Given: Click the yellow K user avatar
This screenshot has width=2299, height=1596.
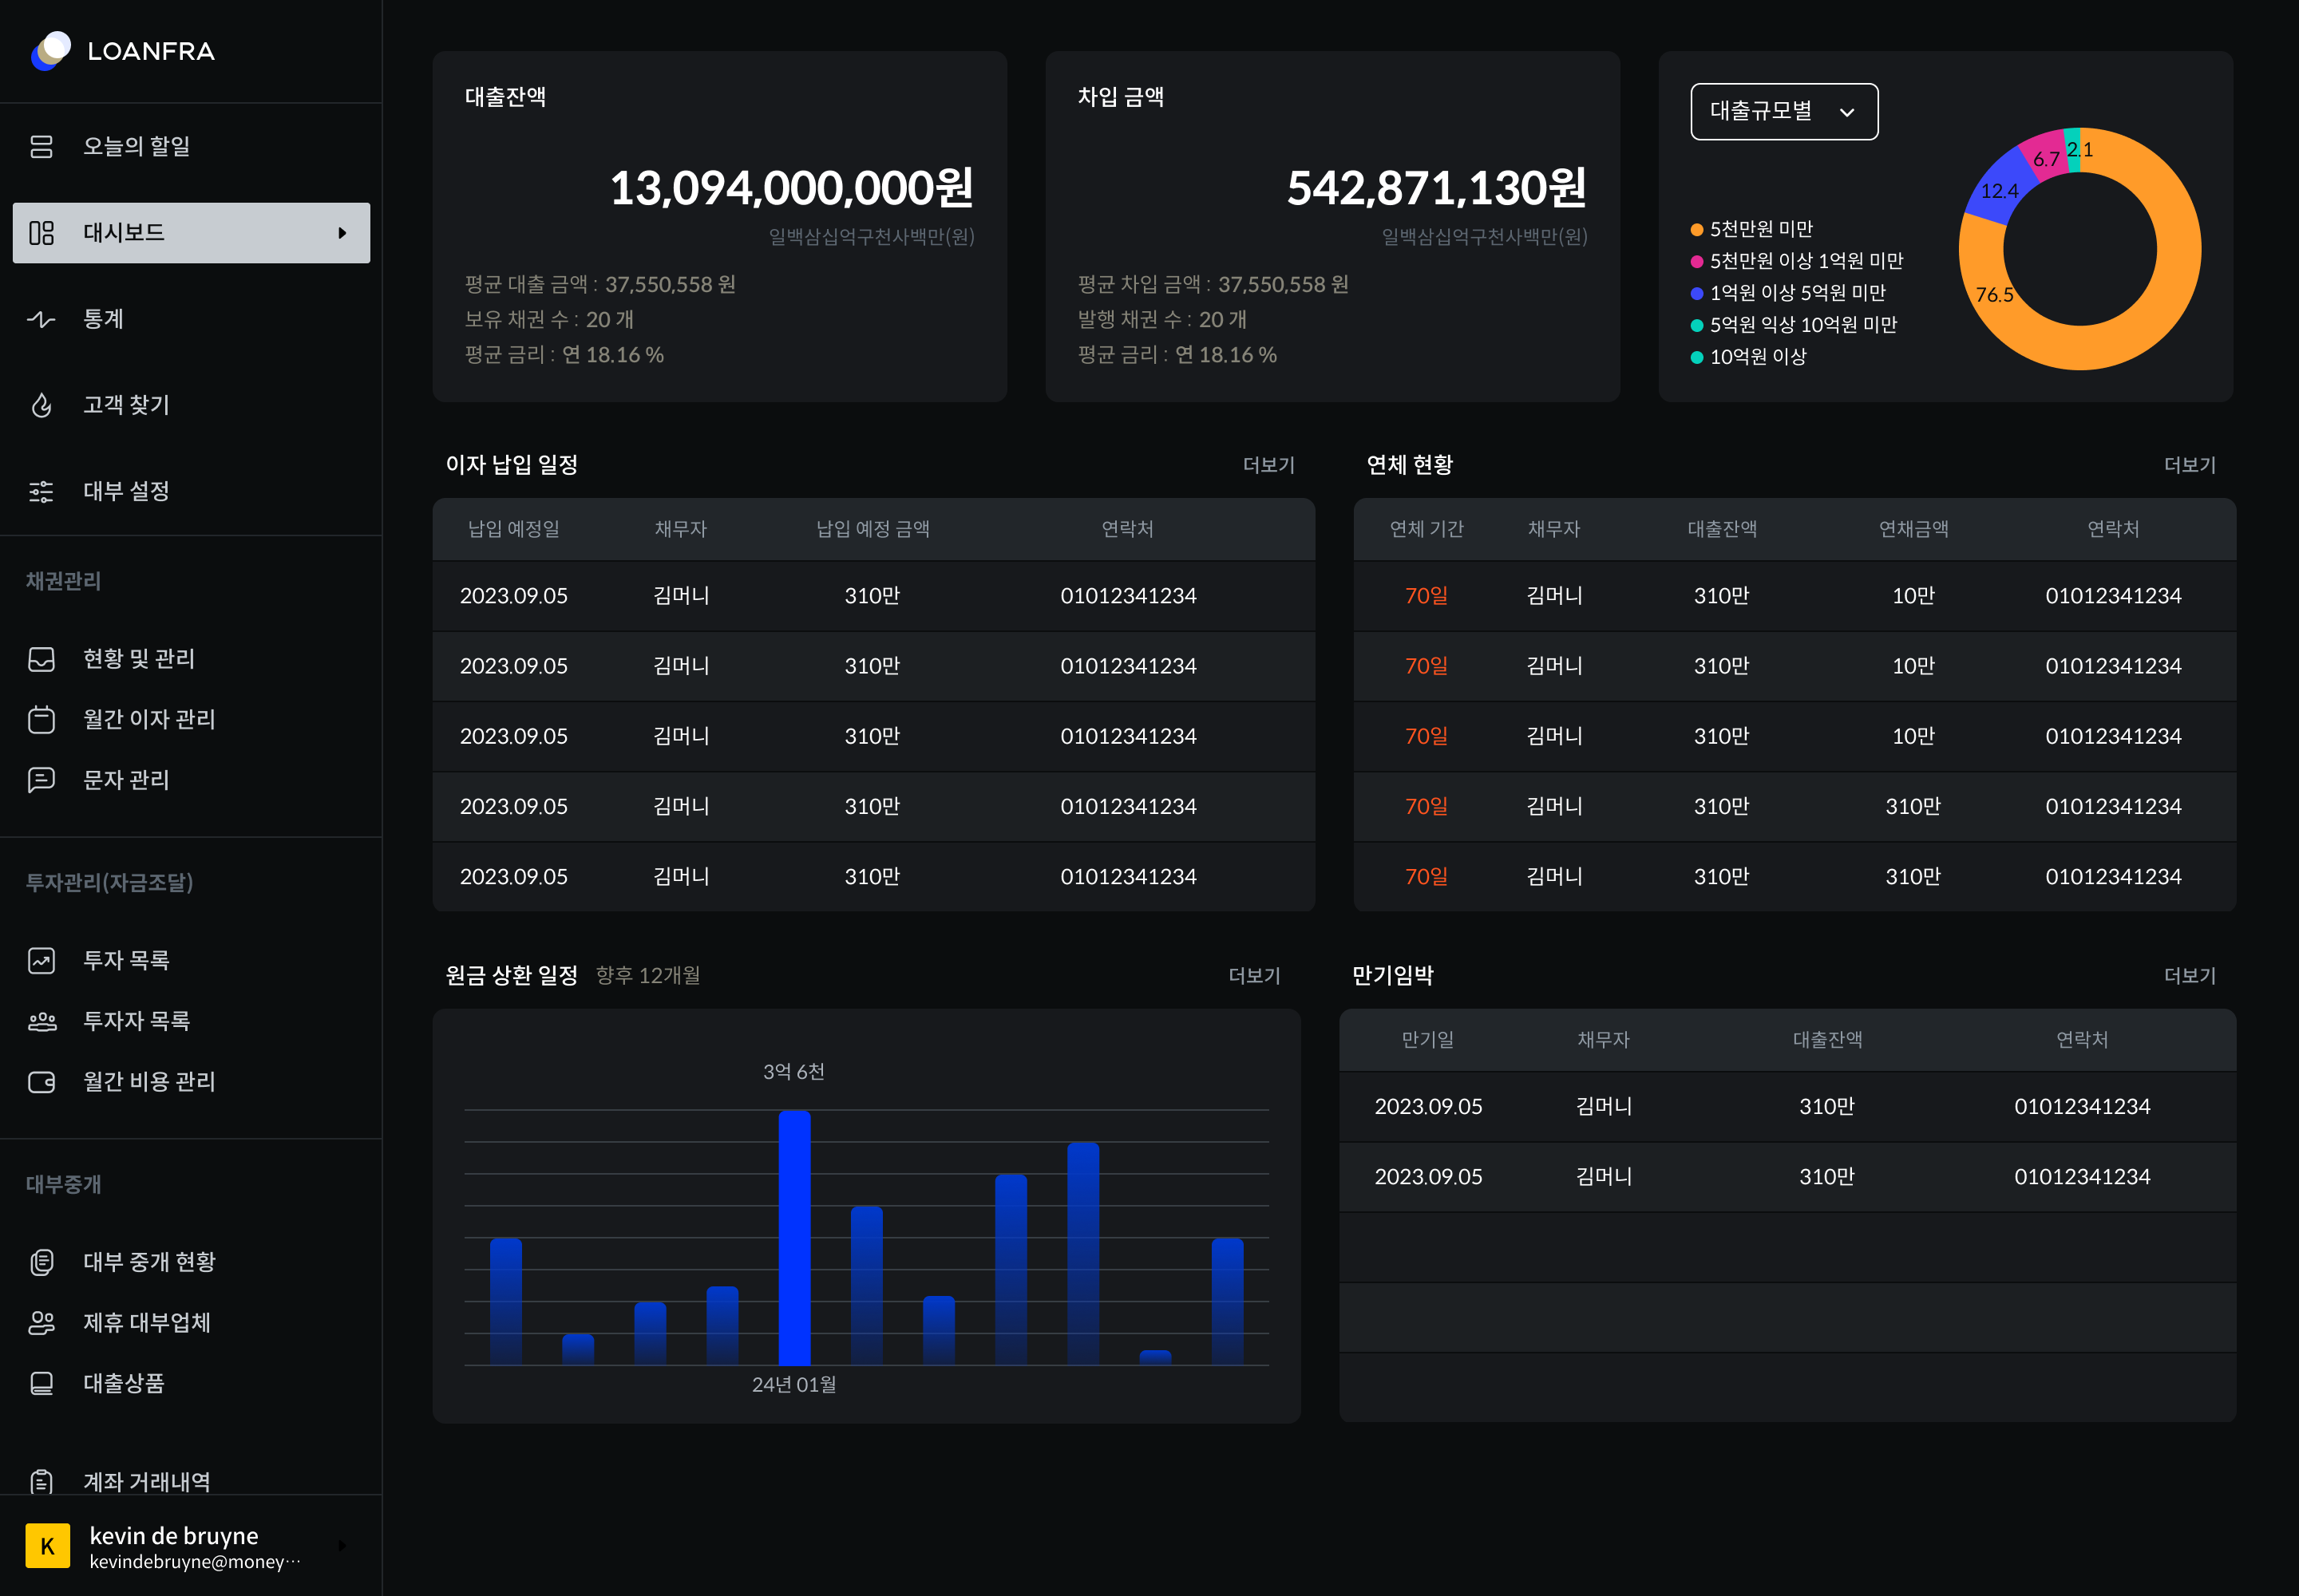Looking at the screenshot, I should (47, 1546).
